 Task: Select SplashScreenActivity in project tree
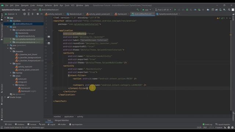pos(25,36)
